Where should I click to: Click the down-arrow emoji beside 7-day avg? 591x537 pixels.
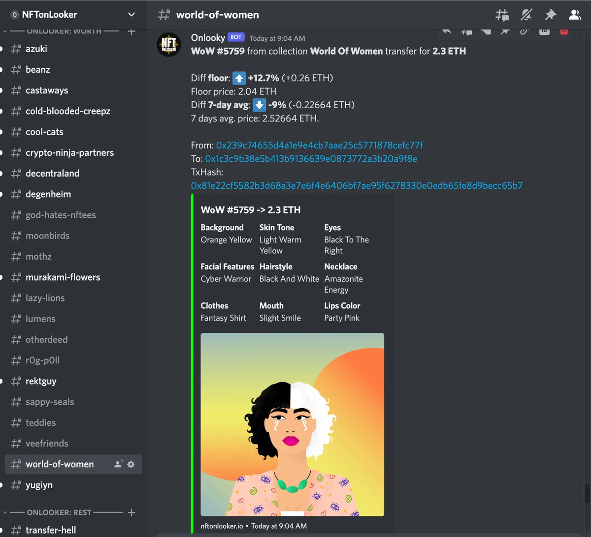(x=260, y=105)
